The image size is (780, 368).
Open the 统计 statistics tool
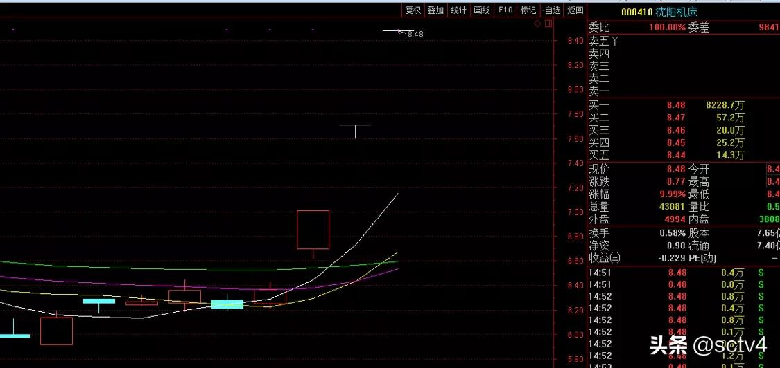coord(458,10)
